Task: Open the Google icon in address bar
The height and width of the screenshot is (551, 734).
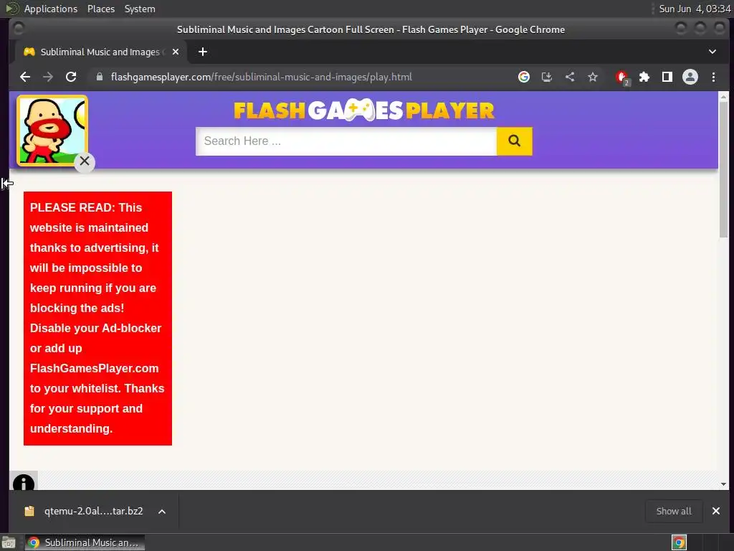Action: pyautogui.click(x=524, y=77)
